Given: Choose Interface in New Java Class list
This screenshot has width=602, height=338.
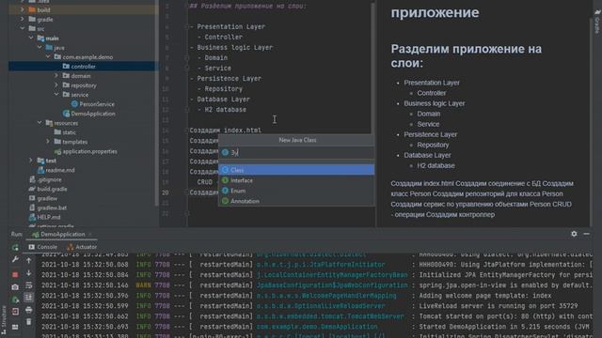Looking at the screenshot, I should (296, 180).
